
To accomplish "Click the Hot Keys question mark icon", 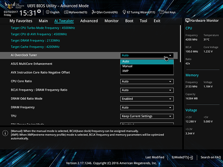I will (162, 12).
